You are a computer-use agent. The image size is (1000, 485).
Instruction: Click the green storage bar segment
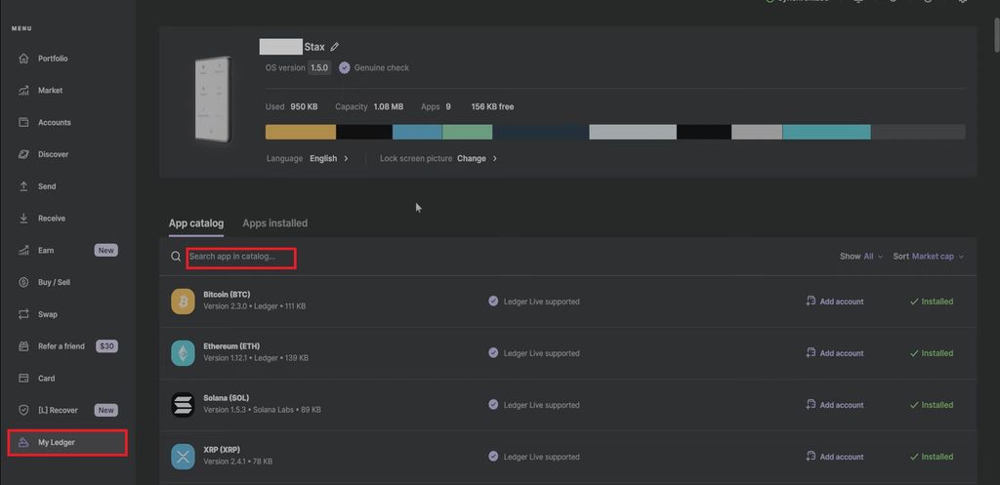point(468,132)
